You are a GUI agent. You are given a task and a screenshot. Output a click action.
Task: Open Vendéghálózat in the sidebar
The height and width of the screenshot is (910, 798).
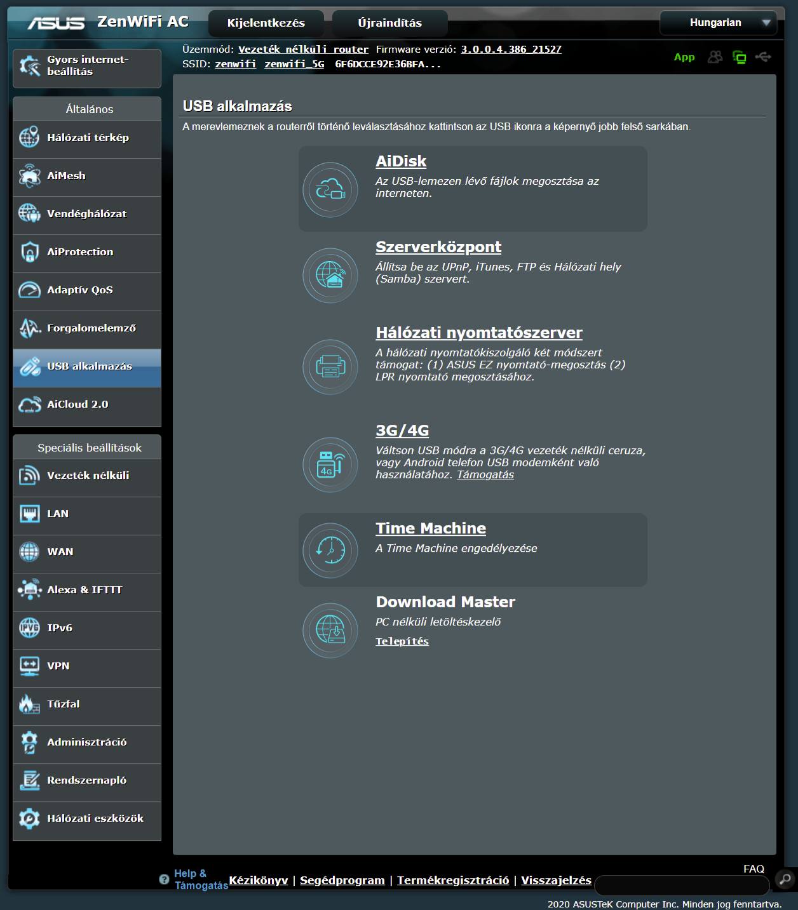click(x=87, y=214)
